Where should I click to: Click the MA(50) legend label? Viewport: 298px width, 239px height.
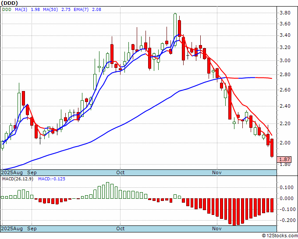(x=50, y=9)
